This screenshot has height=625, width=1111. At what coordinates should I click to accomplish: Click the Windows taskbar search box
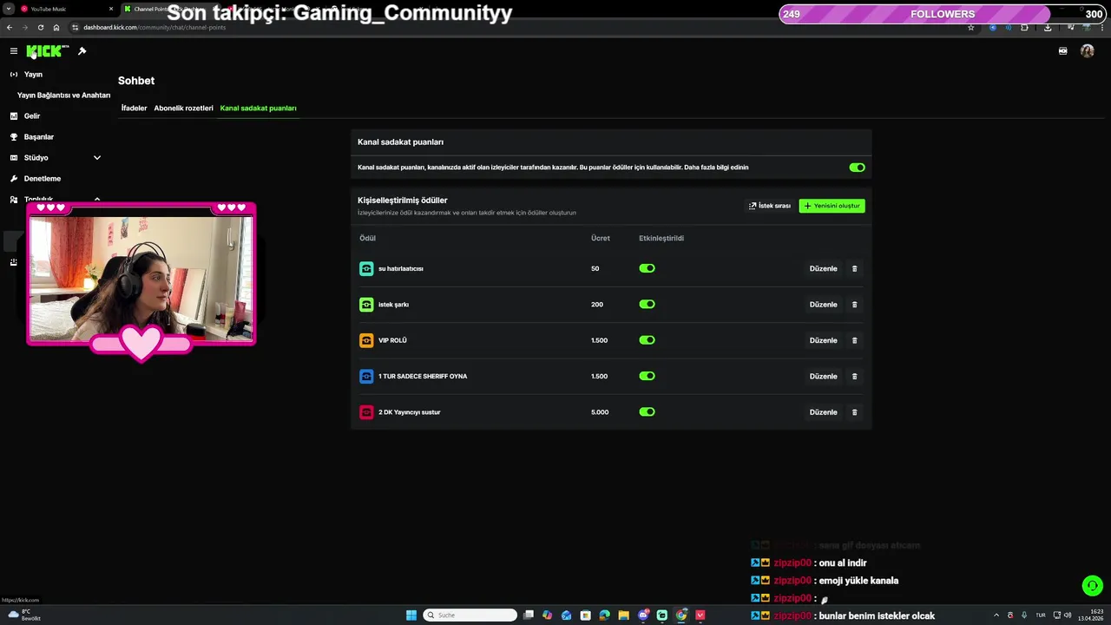(x=470, y=615)
